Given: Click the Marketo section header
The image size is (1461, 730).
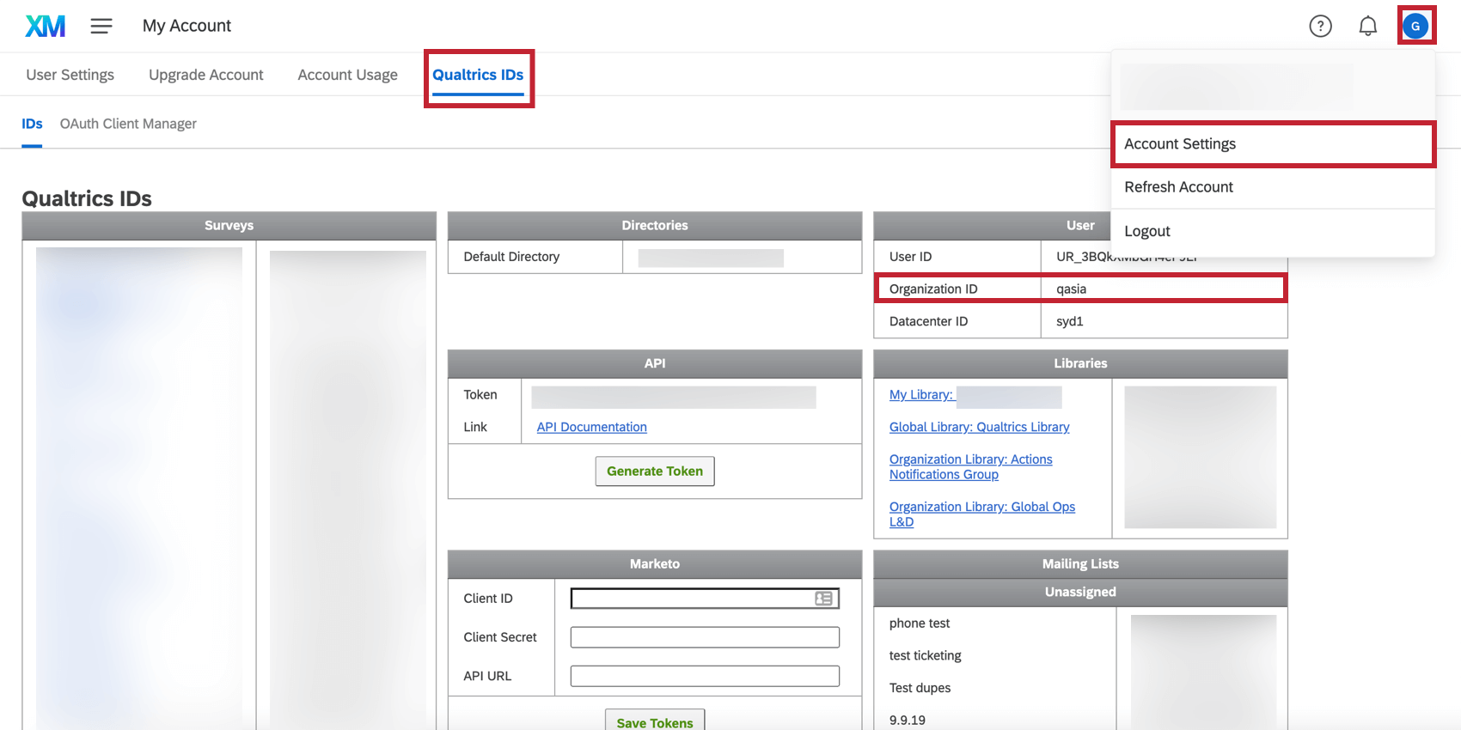Looking at the screenshot, I should tap(655, 563).
